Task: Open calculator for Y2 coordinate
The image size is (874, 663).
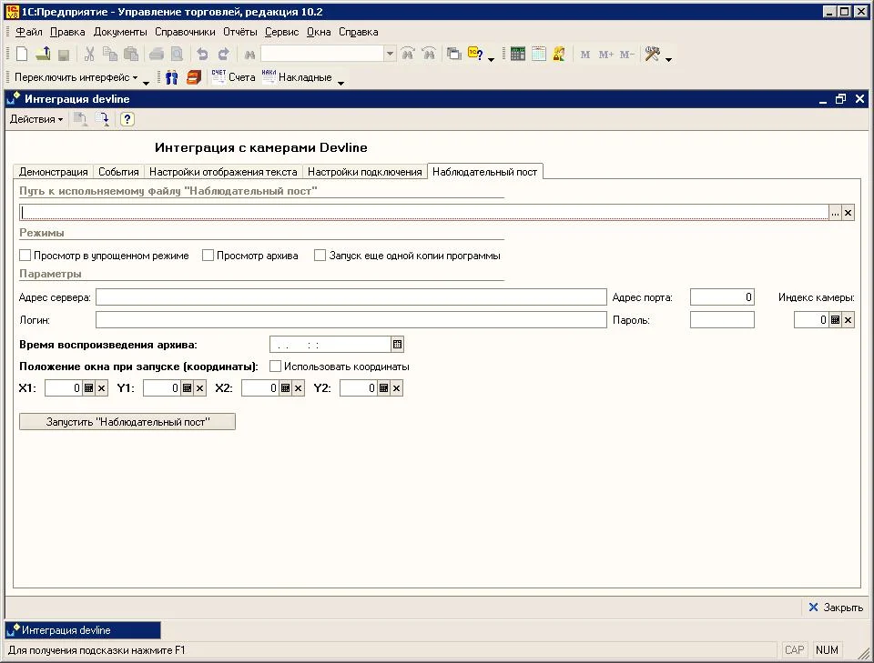Action: 383,388
